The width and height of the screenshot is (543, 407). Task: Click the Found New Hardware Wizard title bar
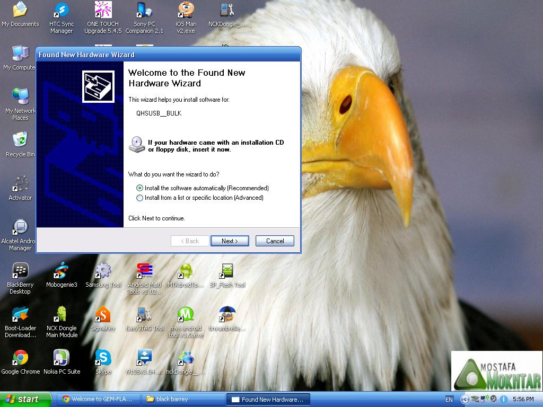click(168, 55)
